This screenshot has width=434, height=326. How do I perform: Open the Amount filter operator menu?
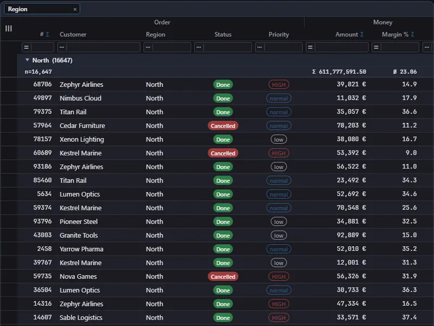coord(310,47)
